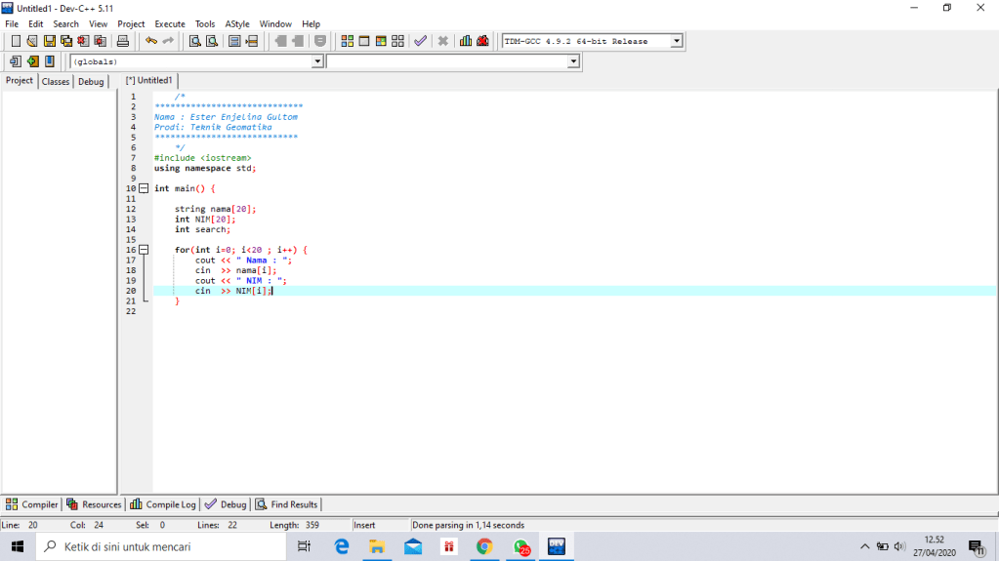This screenshot has height=561, width=999.
Task: Launch Google Chrome from the taskbar
Action: coord(484,546)
